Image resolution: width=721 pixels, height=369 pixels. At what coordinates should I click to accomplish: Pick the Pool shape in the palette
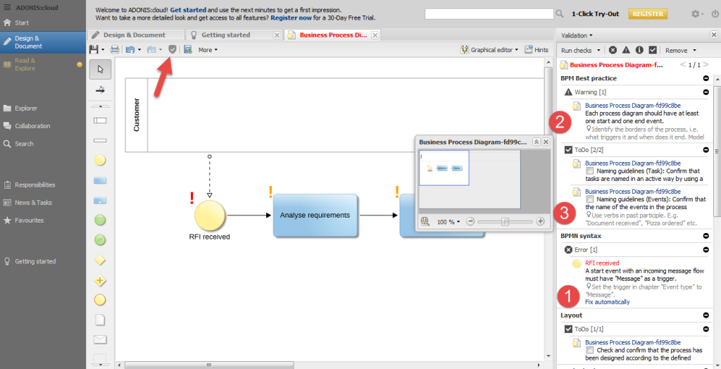[x=100, y=120]
